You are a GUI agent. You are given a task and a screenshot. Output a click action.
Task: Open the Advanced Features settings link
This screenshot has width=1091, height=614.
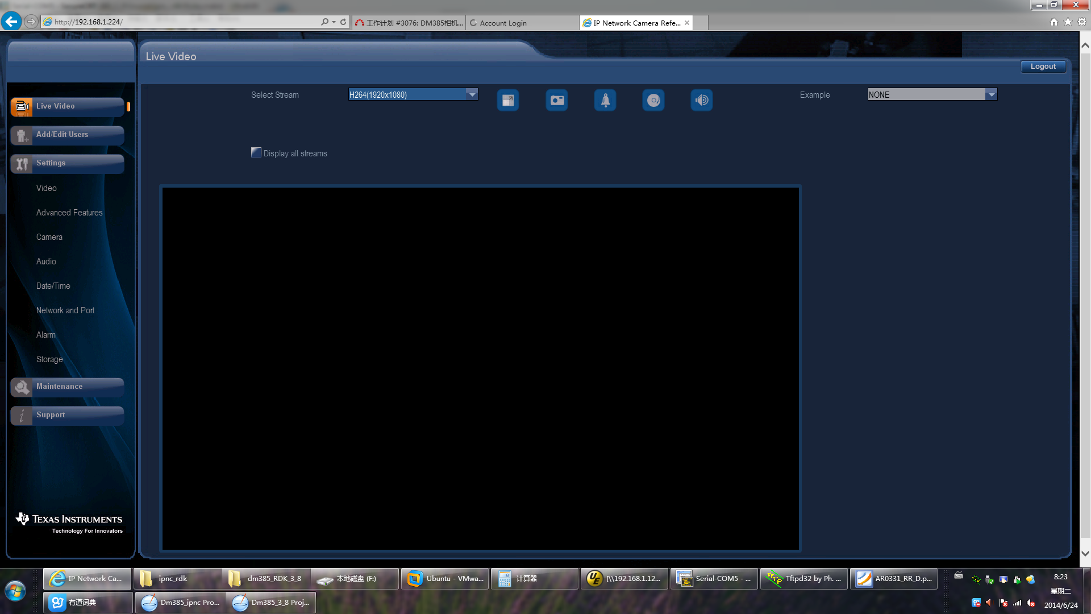point(69,213)
